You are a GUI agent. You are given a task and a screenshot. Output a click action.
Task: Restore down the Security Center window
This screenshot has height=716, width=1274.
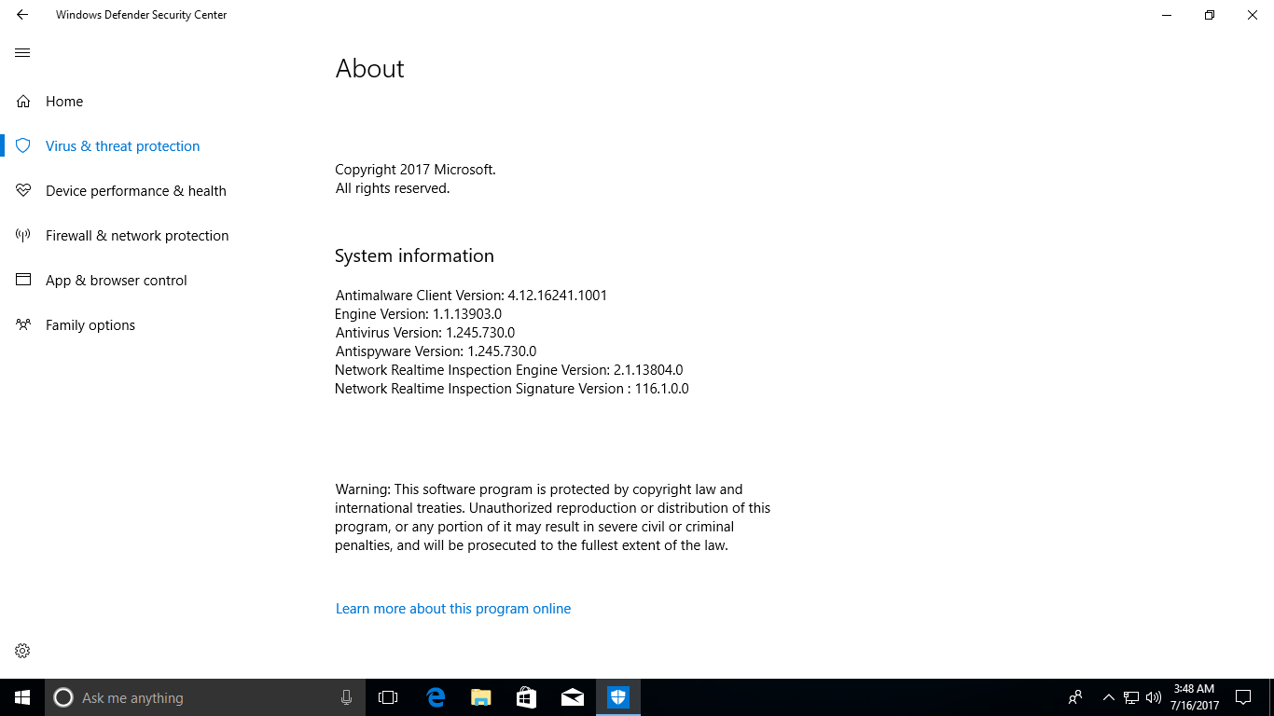[1210, 15]
